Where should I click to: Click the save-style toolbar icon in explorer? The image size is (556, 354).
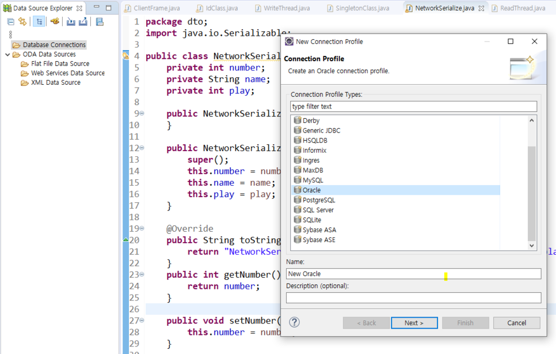100,22
